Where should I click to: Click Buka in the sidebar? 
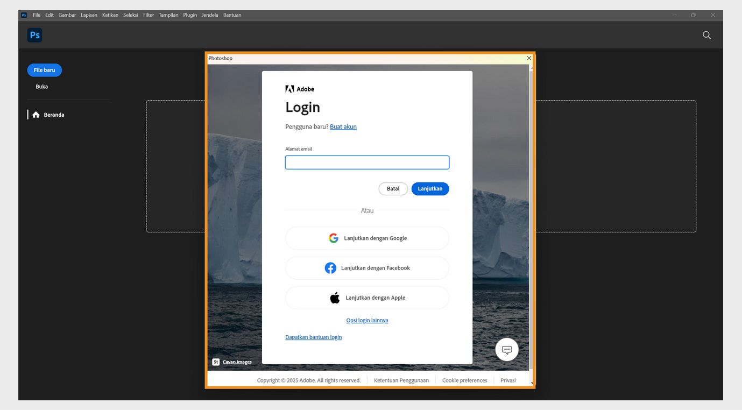click(41, 86)
